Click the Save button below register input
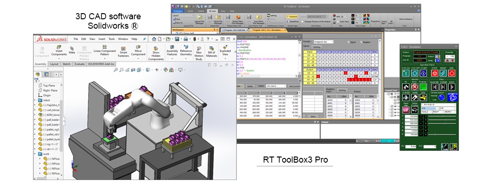Screen dimensions: 500x188 313,117
